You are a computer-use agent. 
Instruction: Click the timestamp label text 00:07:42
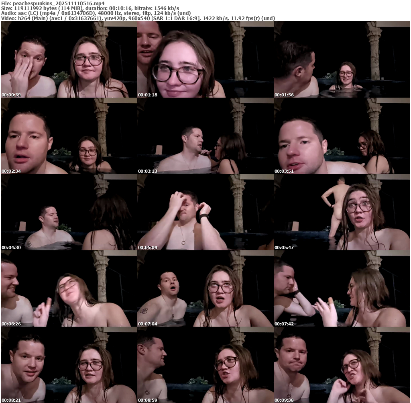click(x=285, y=324)
